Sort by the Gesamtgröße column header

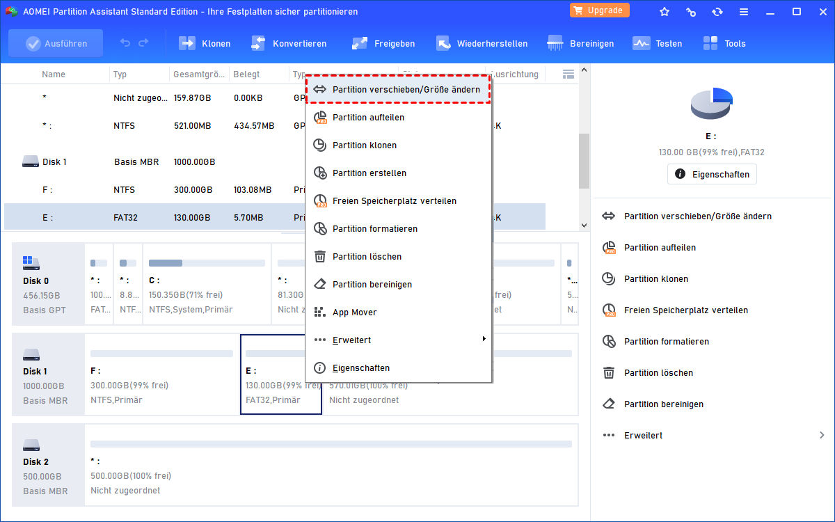(199, 74)
